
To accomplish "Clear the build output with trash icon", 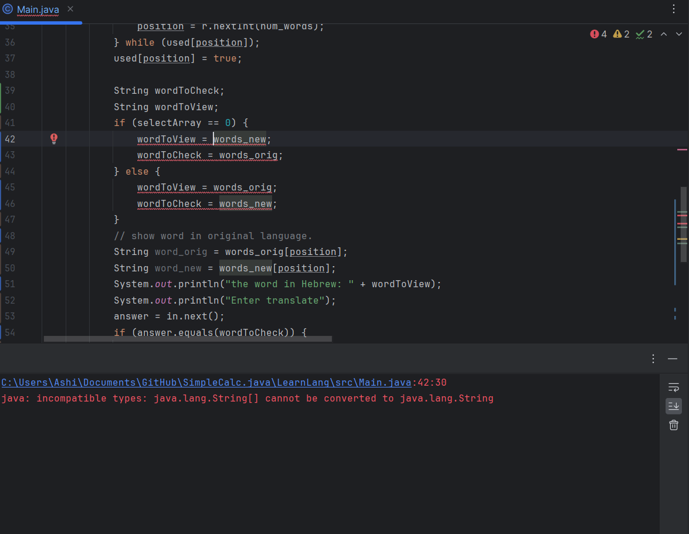I will (674, 425).
